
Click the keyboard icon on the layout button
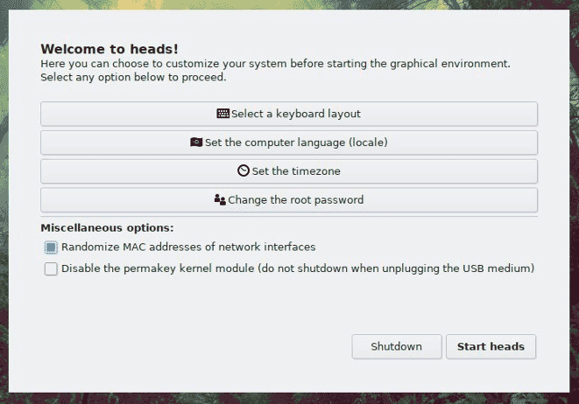tap(223, 114)
